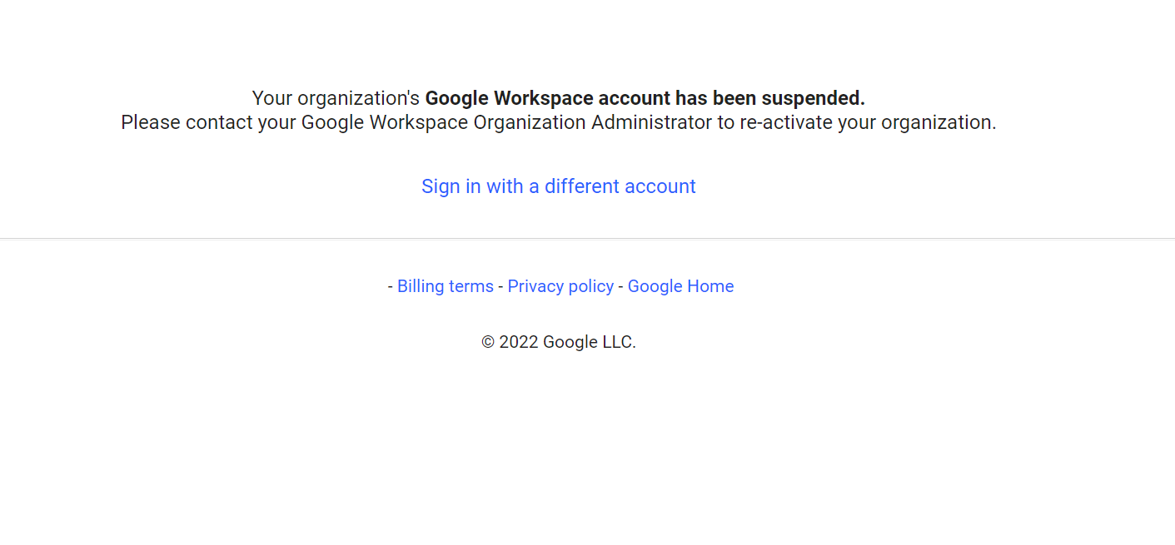Click the dash between Billing terms and Privacy policy
This screenshot has width=1175, height=545.
tap(500, 286)
